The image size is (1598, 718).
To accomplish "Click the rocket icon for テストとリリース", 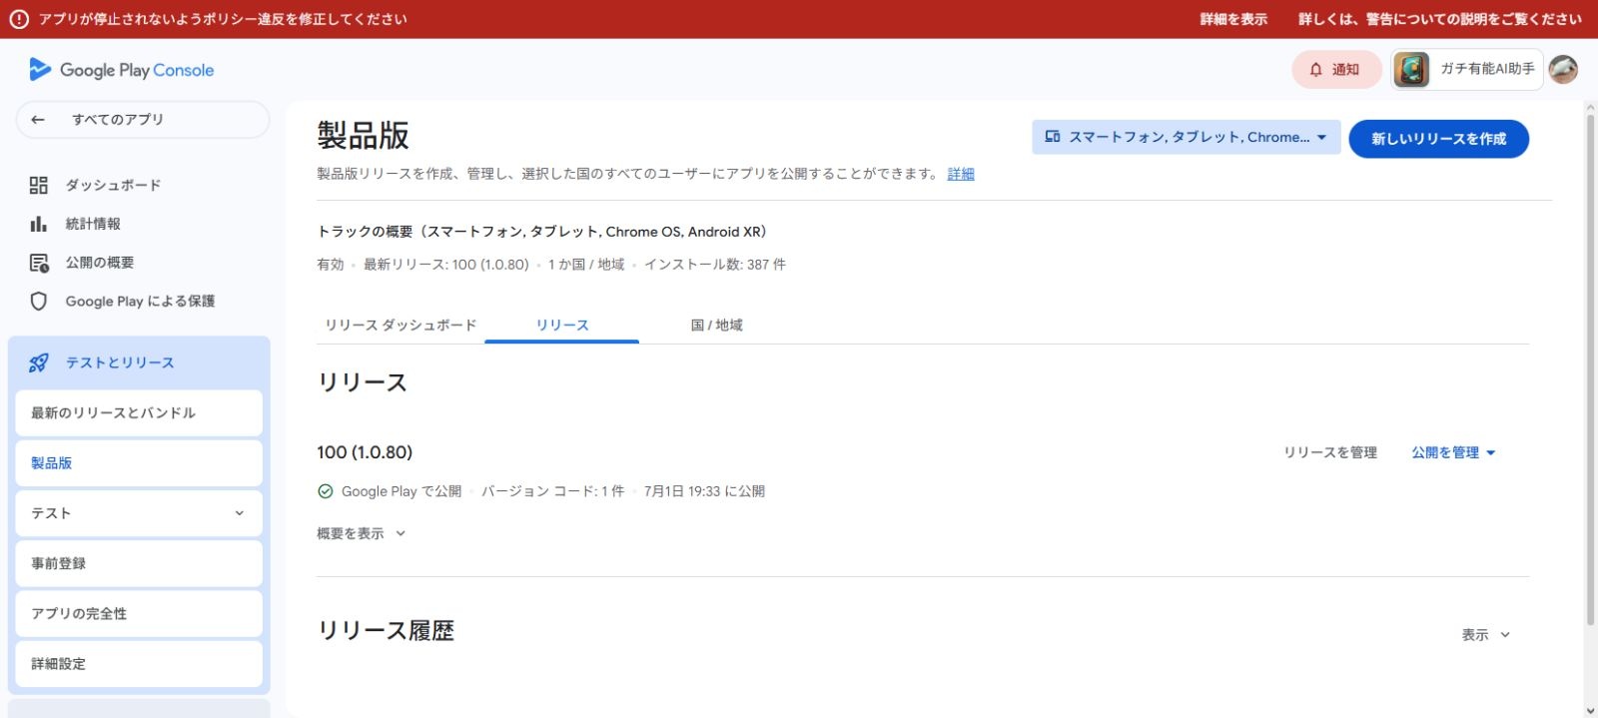I will [39, 362].
